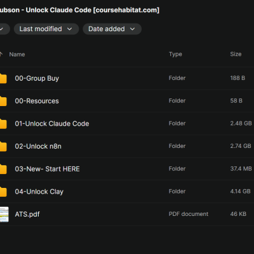Click the folder icon for 00-Group Buy
The image size is (254, 254).
click(x=3, y=78)
